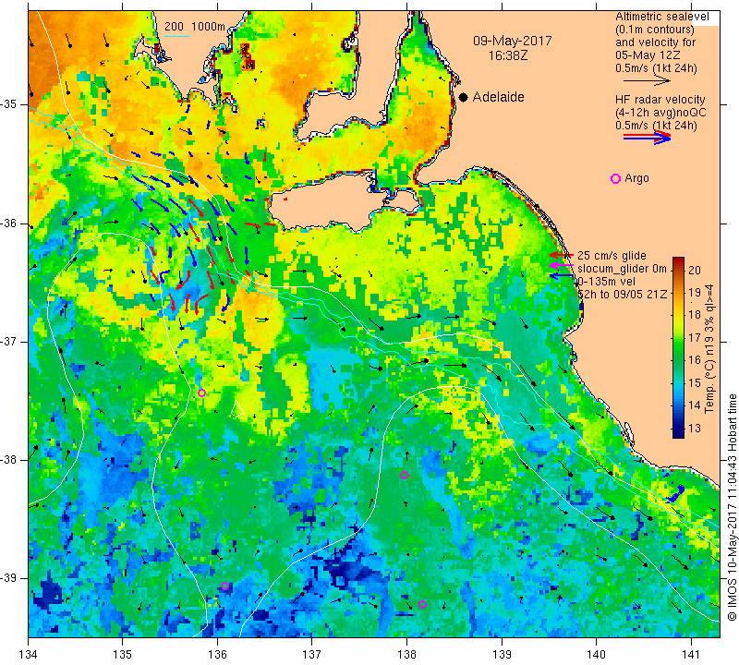Click the longitude label 134
The image size is (739, 665).
pyautogui.click(x=29, y=655)
